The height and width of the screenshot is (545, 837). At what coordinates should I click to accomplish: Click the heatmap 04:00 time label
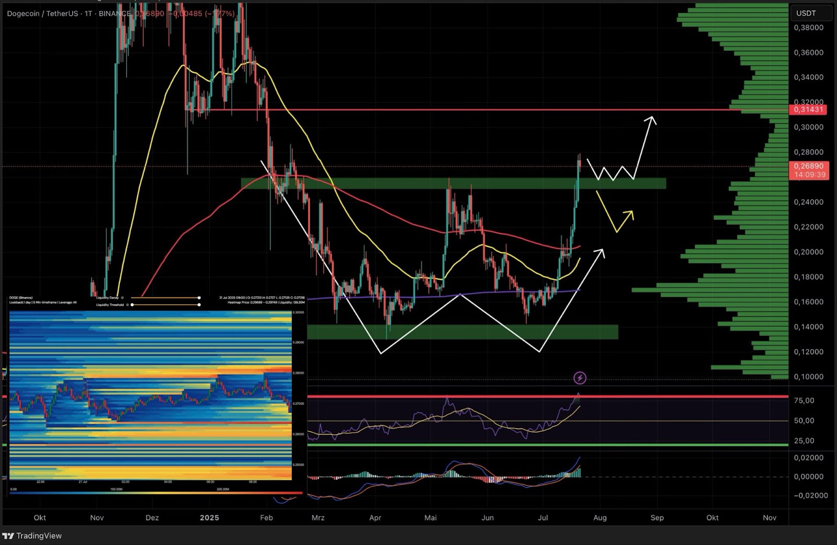coord(167,482)
